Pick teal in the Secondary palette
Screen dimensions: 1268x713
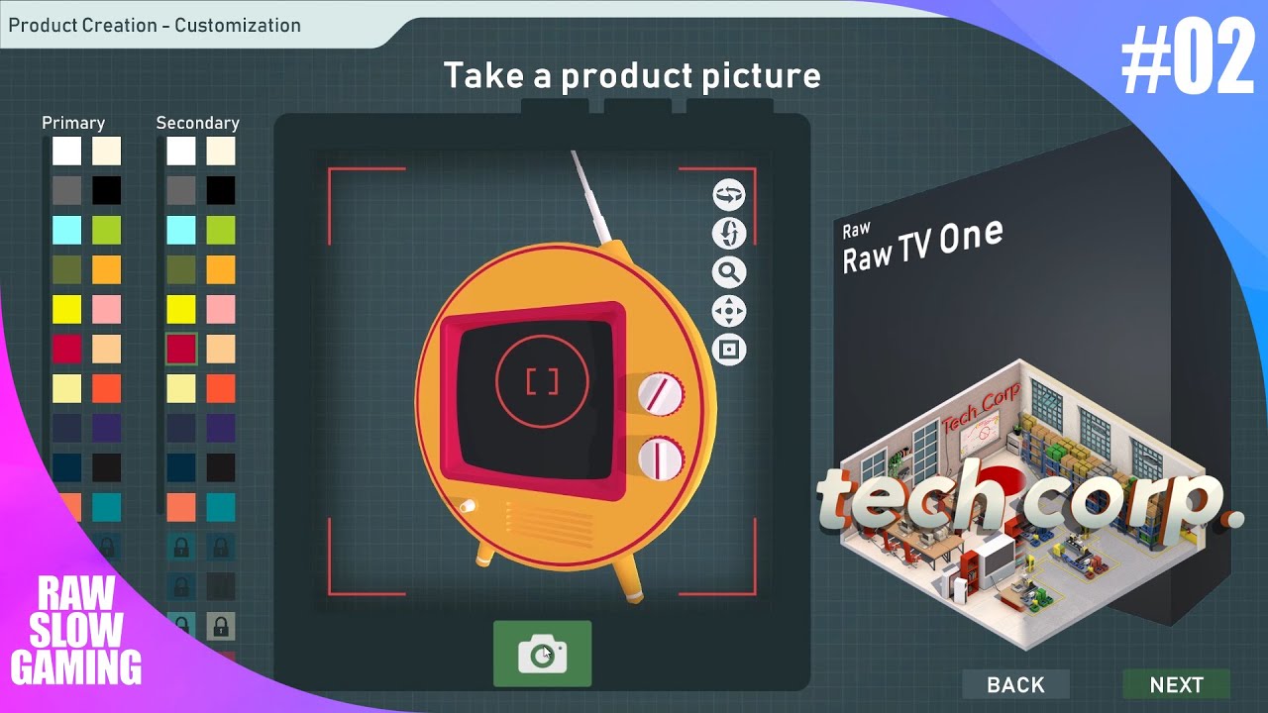(221, 507)
